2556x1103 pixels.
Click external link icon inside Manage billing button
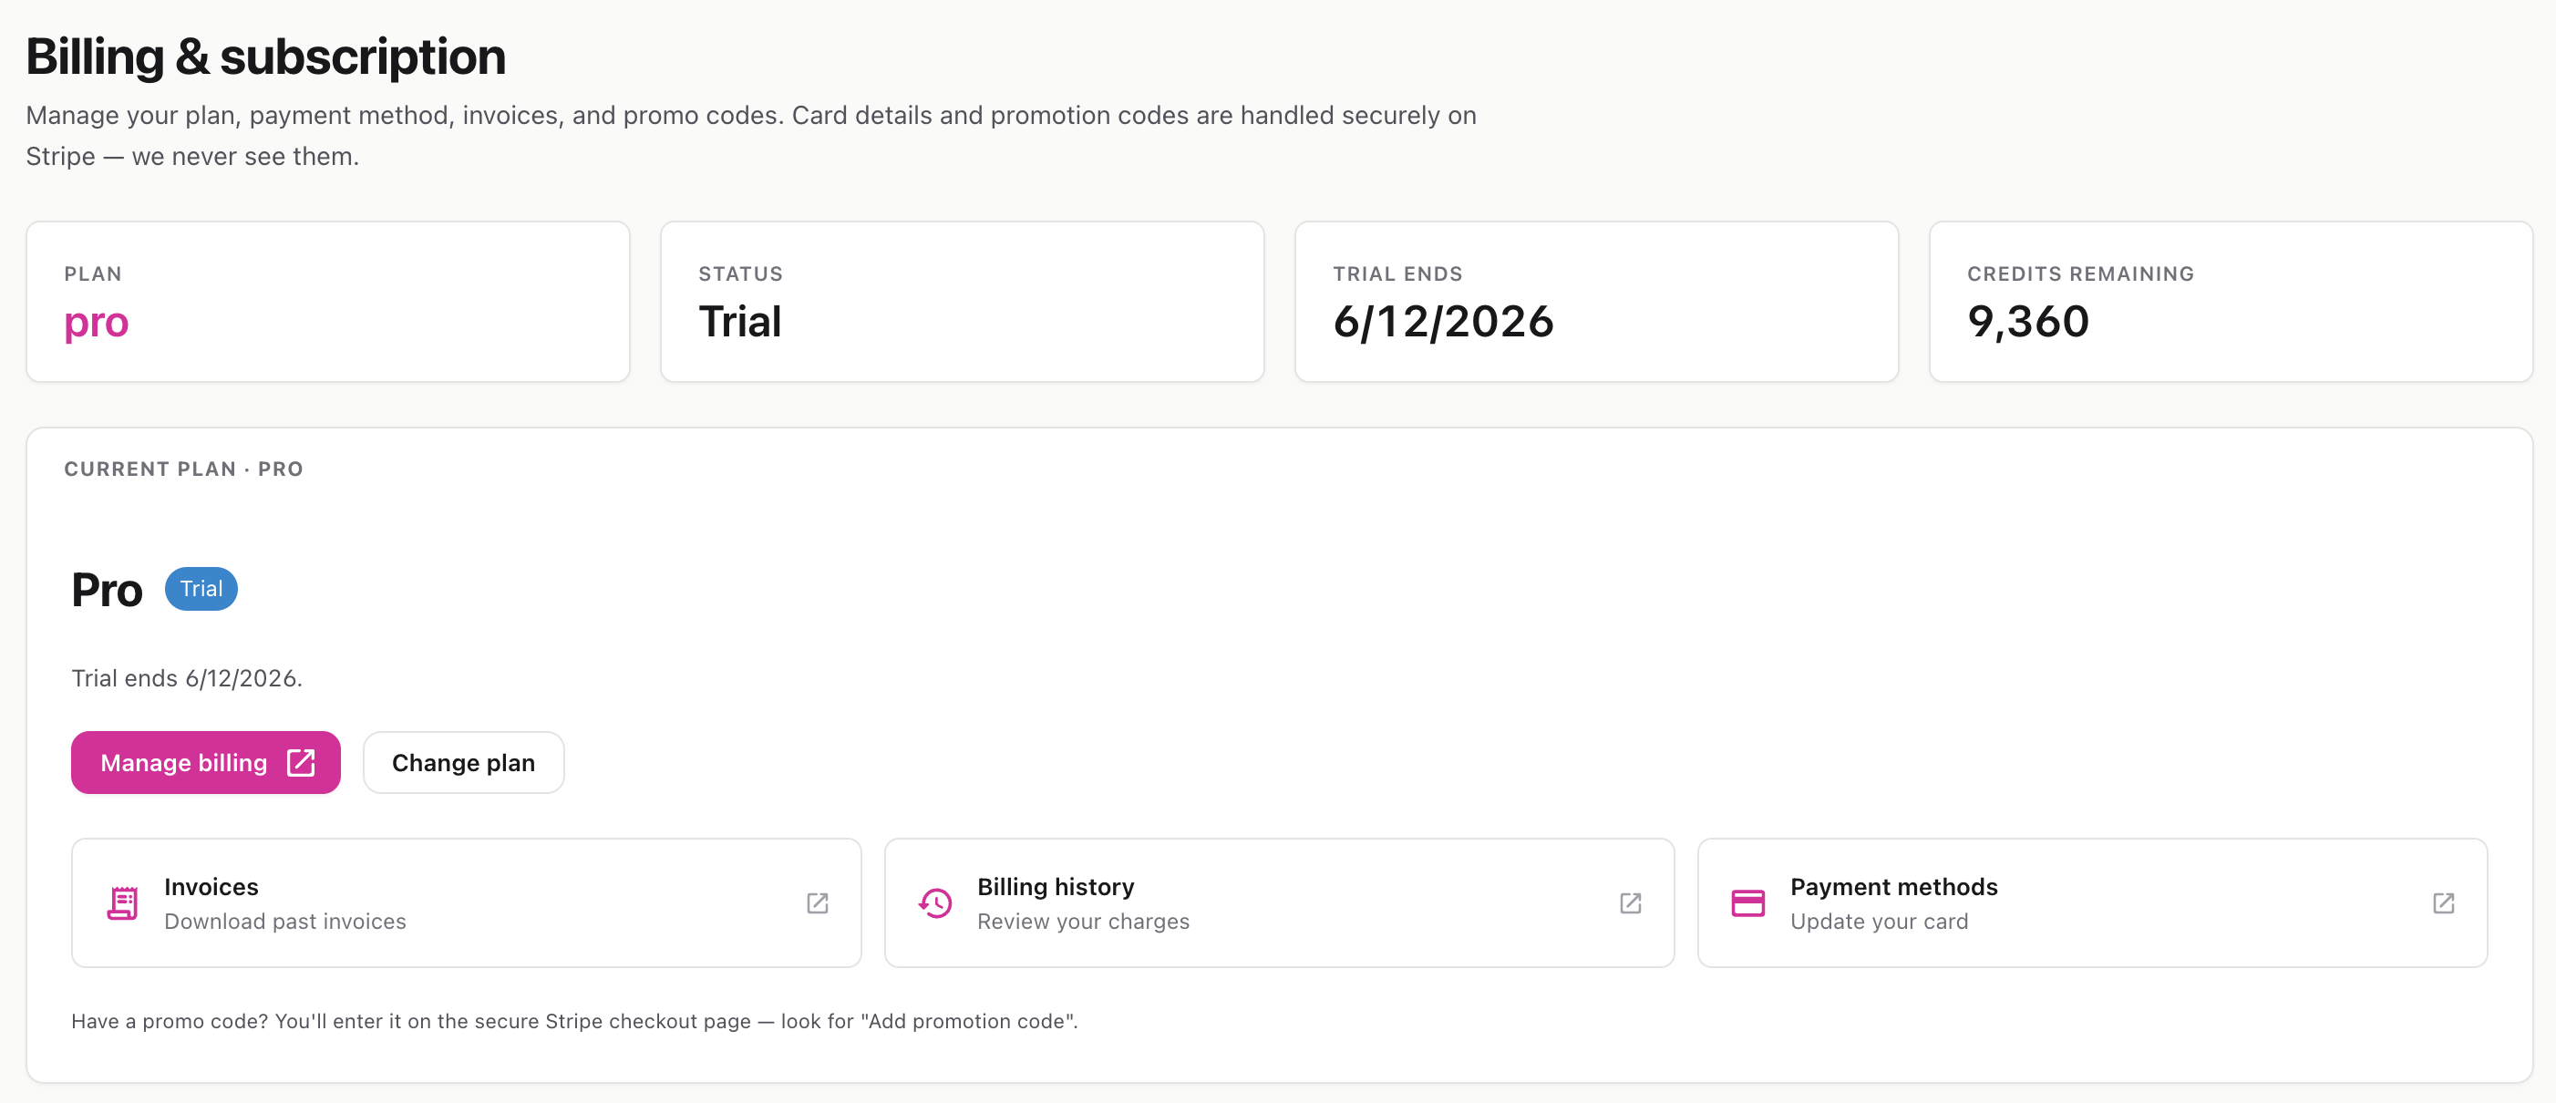coord(301,762)
